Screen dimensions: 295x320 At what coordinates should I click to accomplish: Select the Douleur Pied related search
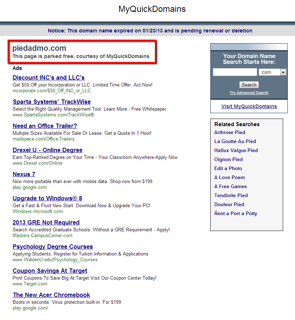pyautogui.click(x=229, y=204)
